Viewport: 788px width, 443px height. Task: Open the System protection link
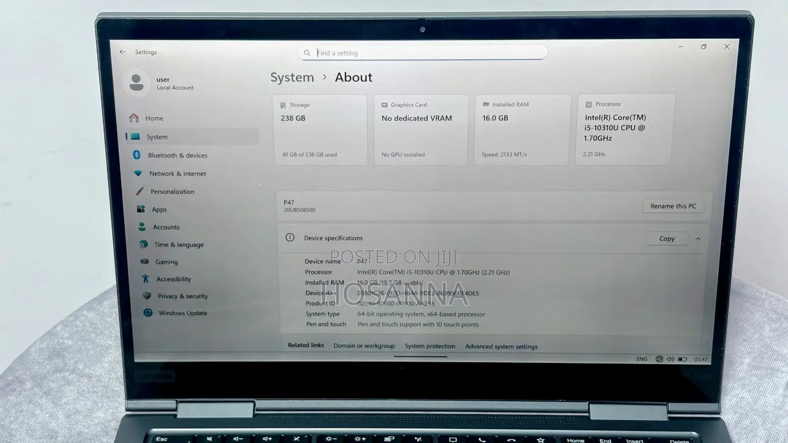point(430,346)
